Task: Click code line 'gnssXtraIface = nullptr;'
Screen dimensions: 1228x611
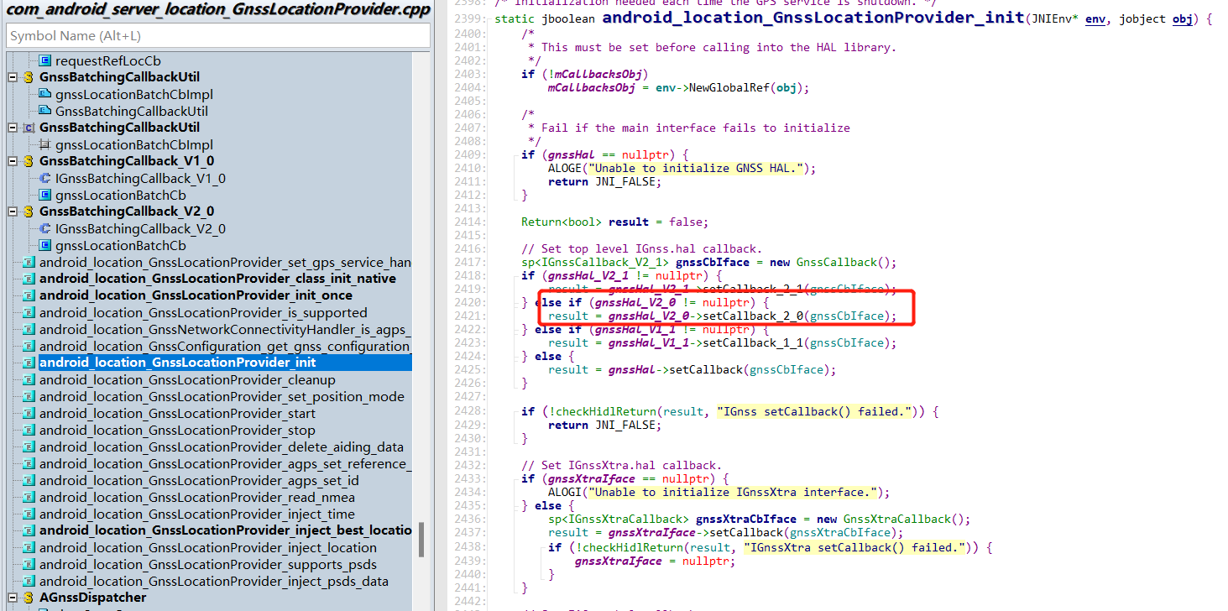Action: point(655,561)
